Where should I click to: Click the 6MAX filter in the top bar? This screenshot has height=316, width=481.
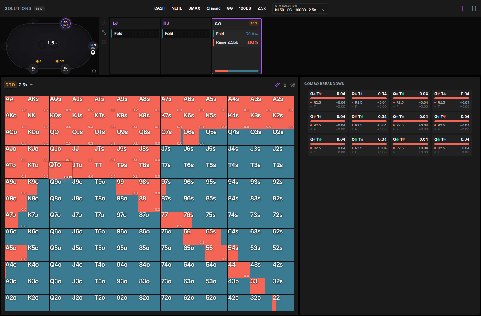pos(194,8)
